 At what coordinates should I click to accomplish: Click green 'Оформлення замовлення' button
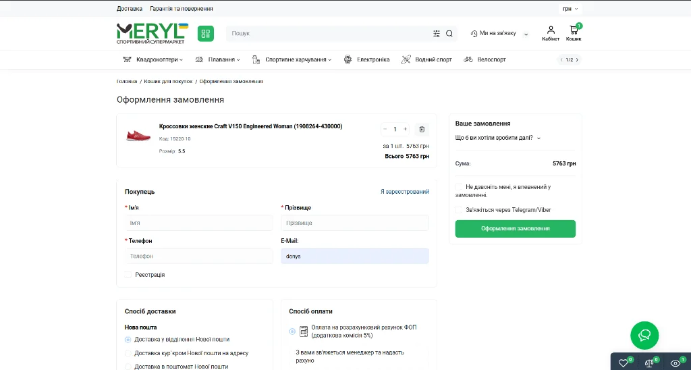pyautogui.click(x=515, y=228)
